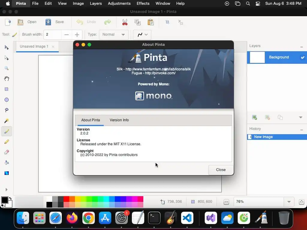Select the Paint Bucket tool
Screen dimensions: 307x230
coord(7,163)
